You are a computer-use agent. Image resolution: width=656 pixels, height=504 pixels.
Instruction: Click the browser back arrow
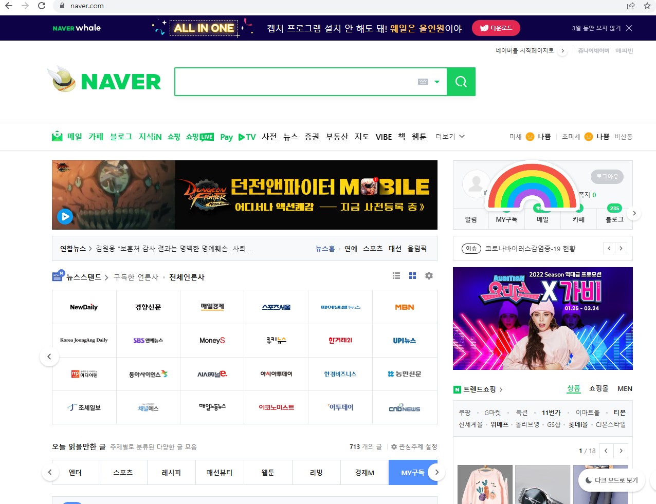[9, 6]
